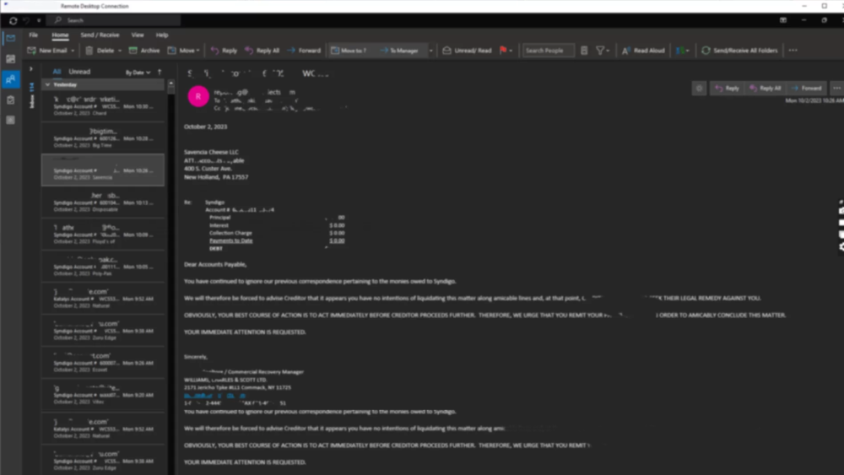This screenshot has width=844, height=475.
Task: Switch message list filter to Unread
Action: pos(79,72)
